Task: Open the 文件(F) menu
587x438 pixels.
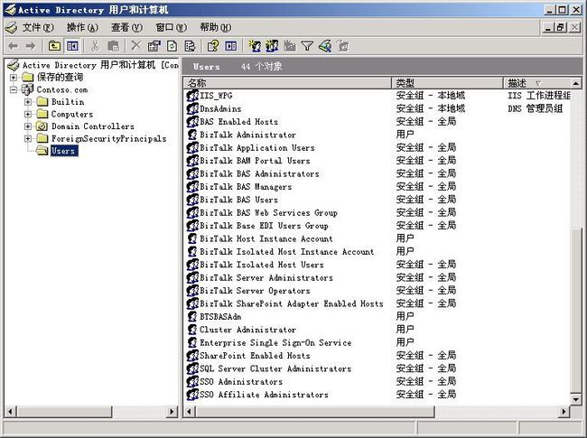Action: coord(38,27)
